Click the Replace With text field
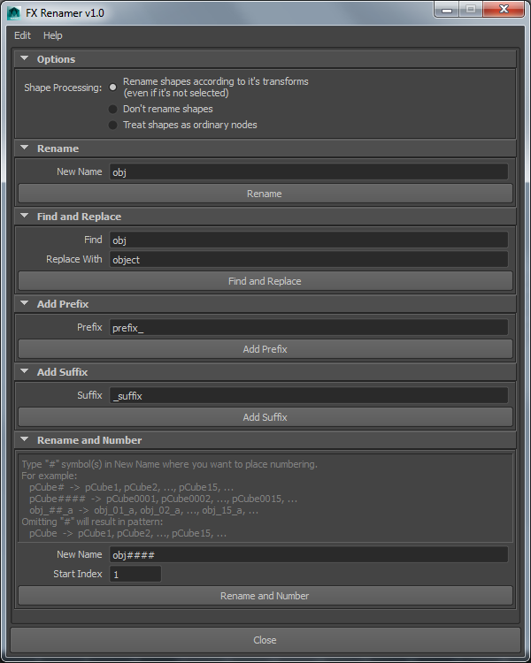 pos(307,260)
